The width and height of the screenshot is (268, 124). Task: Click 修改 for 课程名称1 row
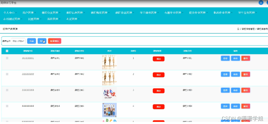pyautogui.click(x=235, y=58)
